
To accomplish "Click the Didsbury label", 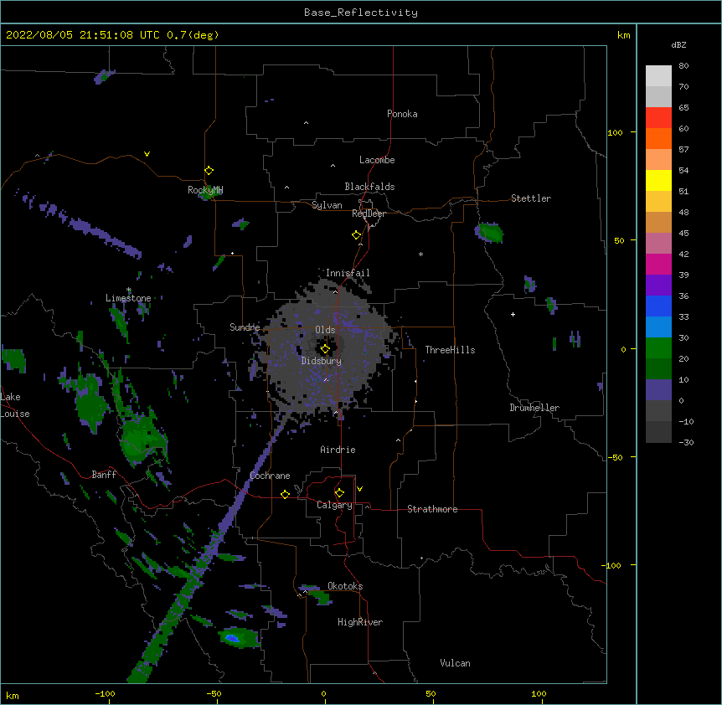I will point(322,361).
